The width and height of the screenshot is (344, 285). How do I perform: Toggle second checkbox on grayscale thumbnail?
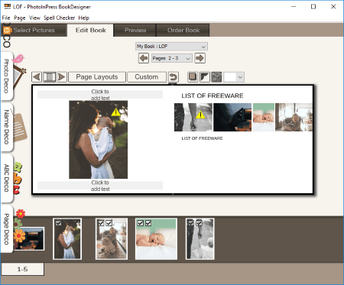point(199,223)
